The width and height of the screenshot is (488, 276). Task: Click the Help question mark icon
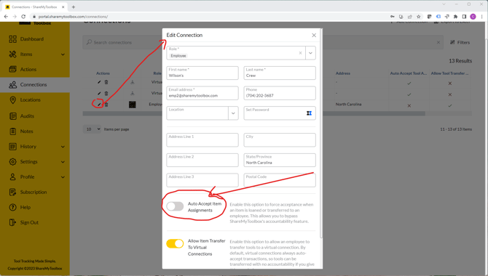(13, 208)
